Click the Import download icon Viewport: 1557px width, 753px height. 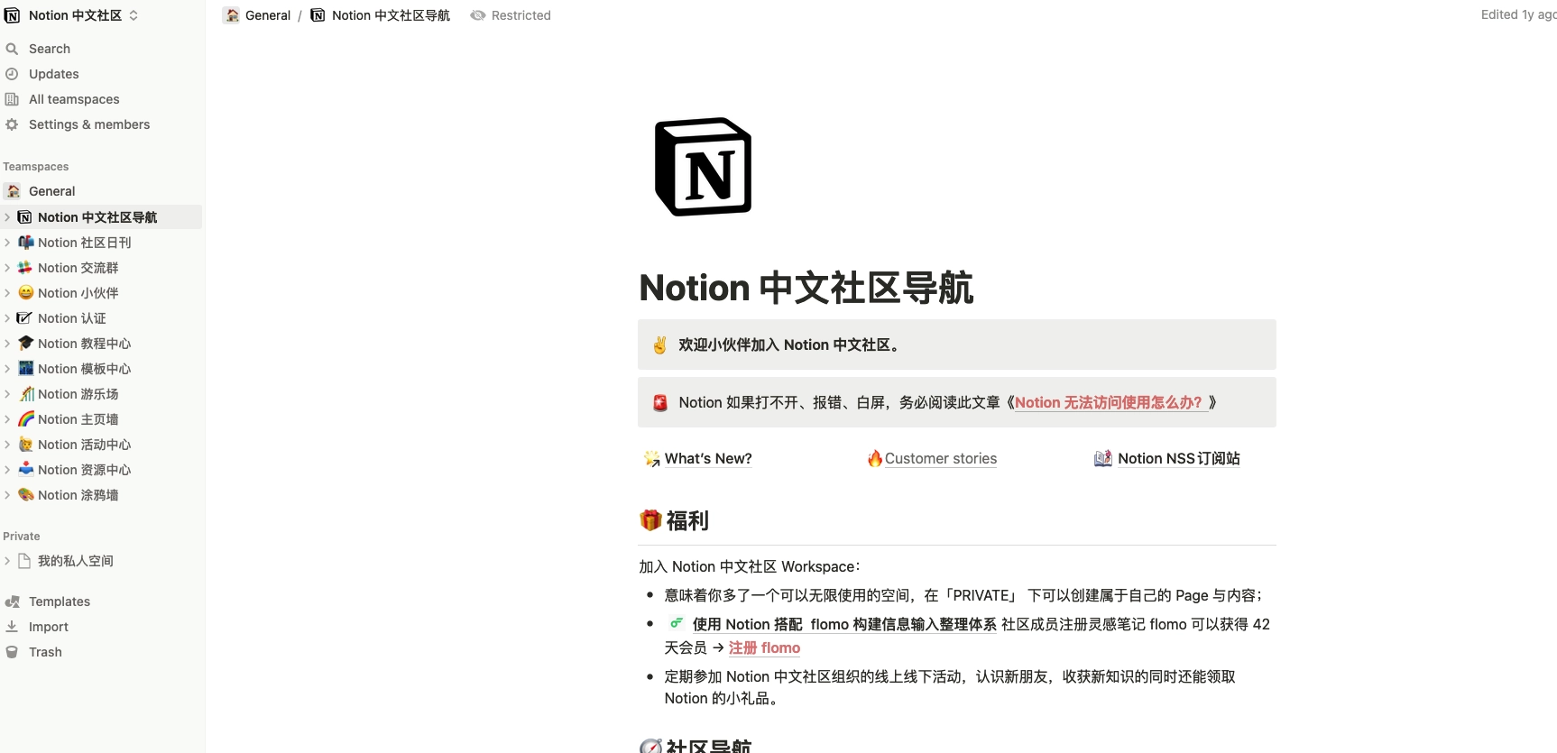point(12,627)
